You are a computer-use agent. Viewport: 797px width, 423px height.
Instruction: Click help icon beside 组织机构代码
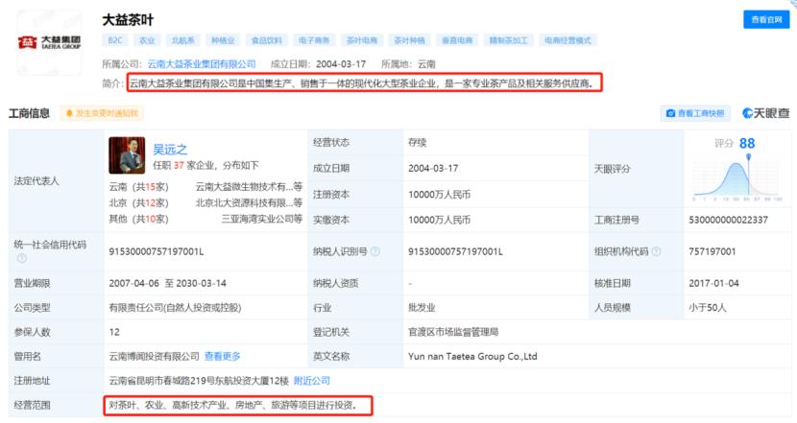pyautogui.click(x=656, y=251)
